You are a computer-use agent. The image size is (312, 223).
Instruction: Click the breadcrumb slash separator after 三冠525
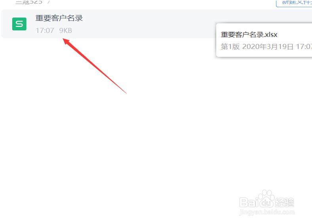(x=49, y=2)
